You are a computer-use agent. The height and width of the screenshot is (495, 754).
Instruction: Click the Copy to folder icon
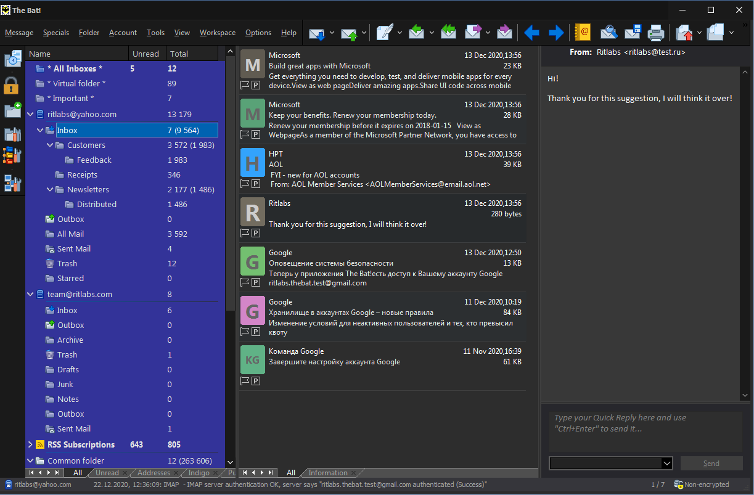pos(715,33)
